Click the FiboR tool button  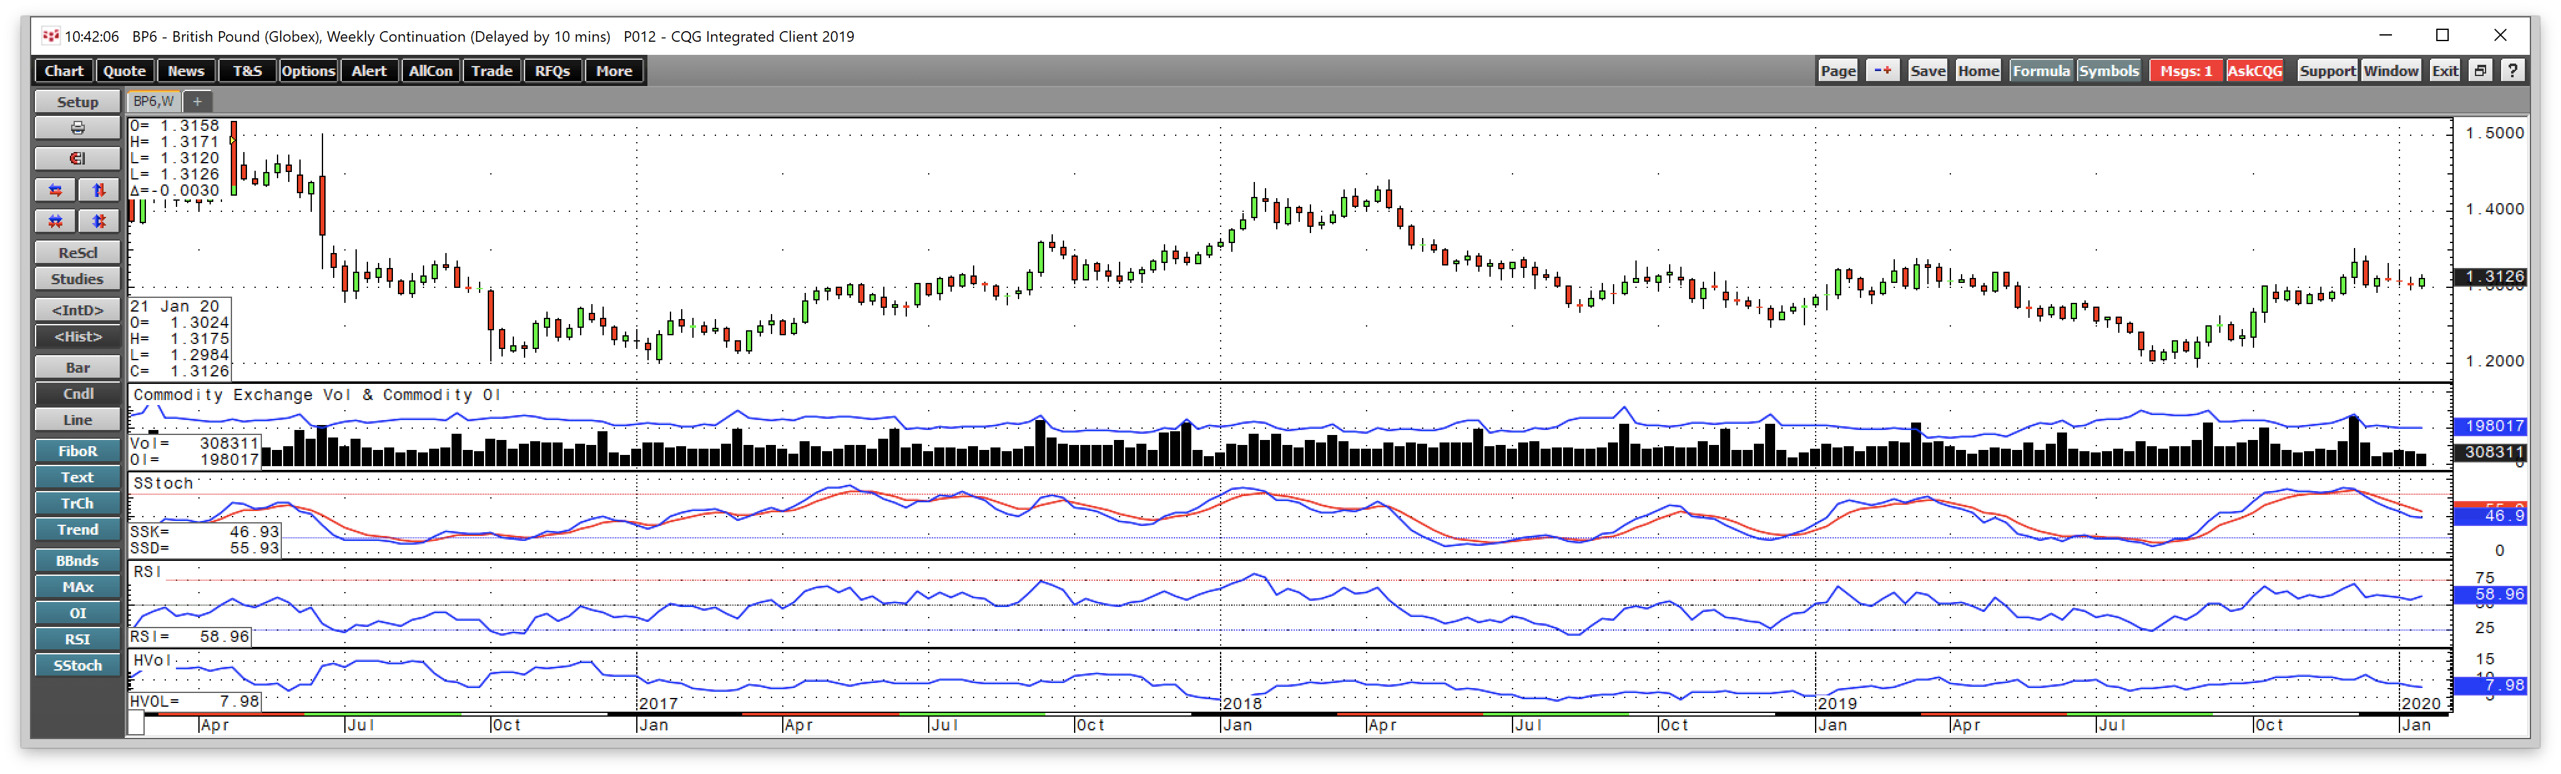tap(77, 452)
